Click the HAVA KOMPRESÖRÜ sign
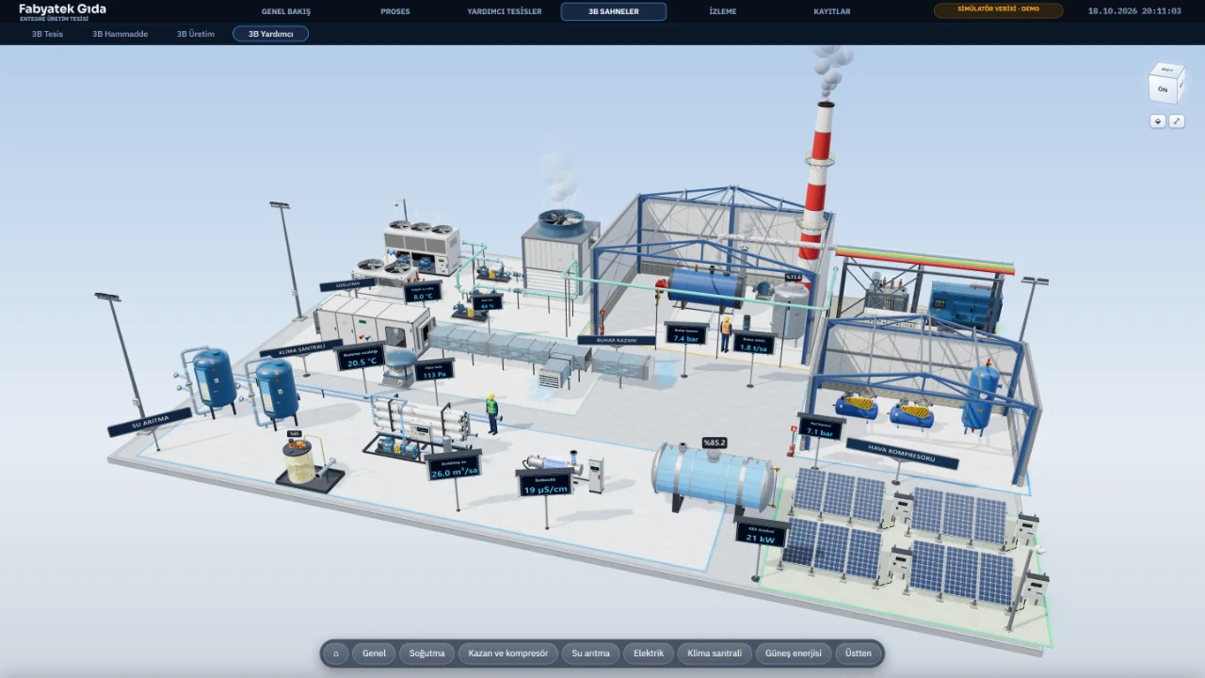The width and height of the screenshot is (1205, 678). click(x=902, y=453)
